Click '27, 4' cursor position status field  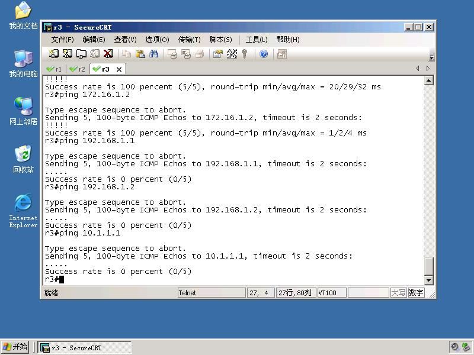261,293
